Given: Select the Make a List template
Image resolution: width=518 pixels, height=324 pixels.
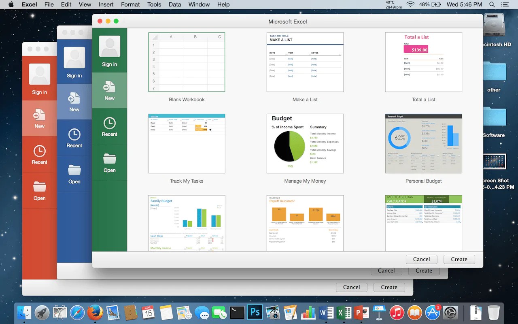Looking at the screenshot, I should pyautogui.click(x=305, y=62).
